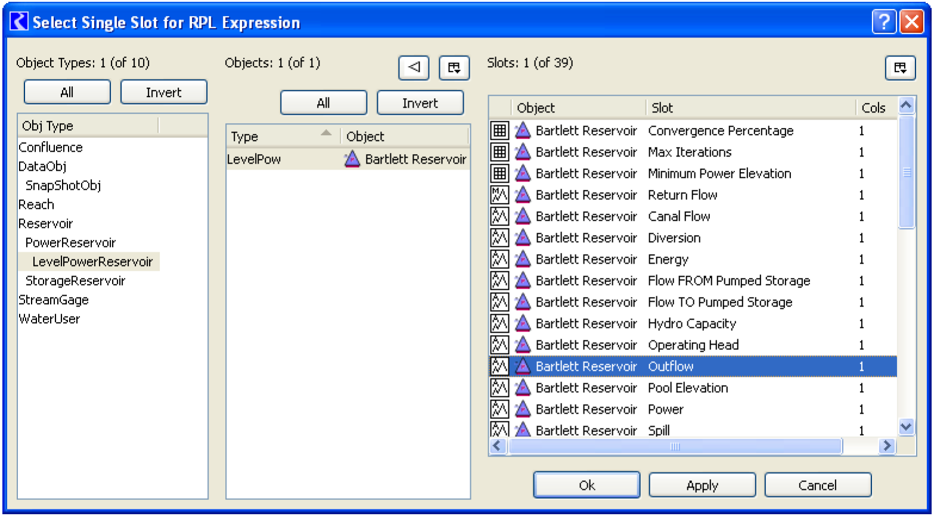Click the Obj Type column header
The width and height of the screenshot is (934, 516).
(88, 126)
